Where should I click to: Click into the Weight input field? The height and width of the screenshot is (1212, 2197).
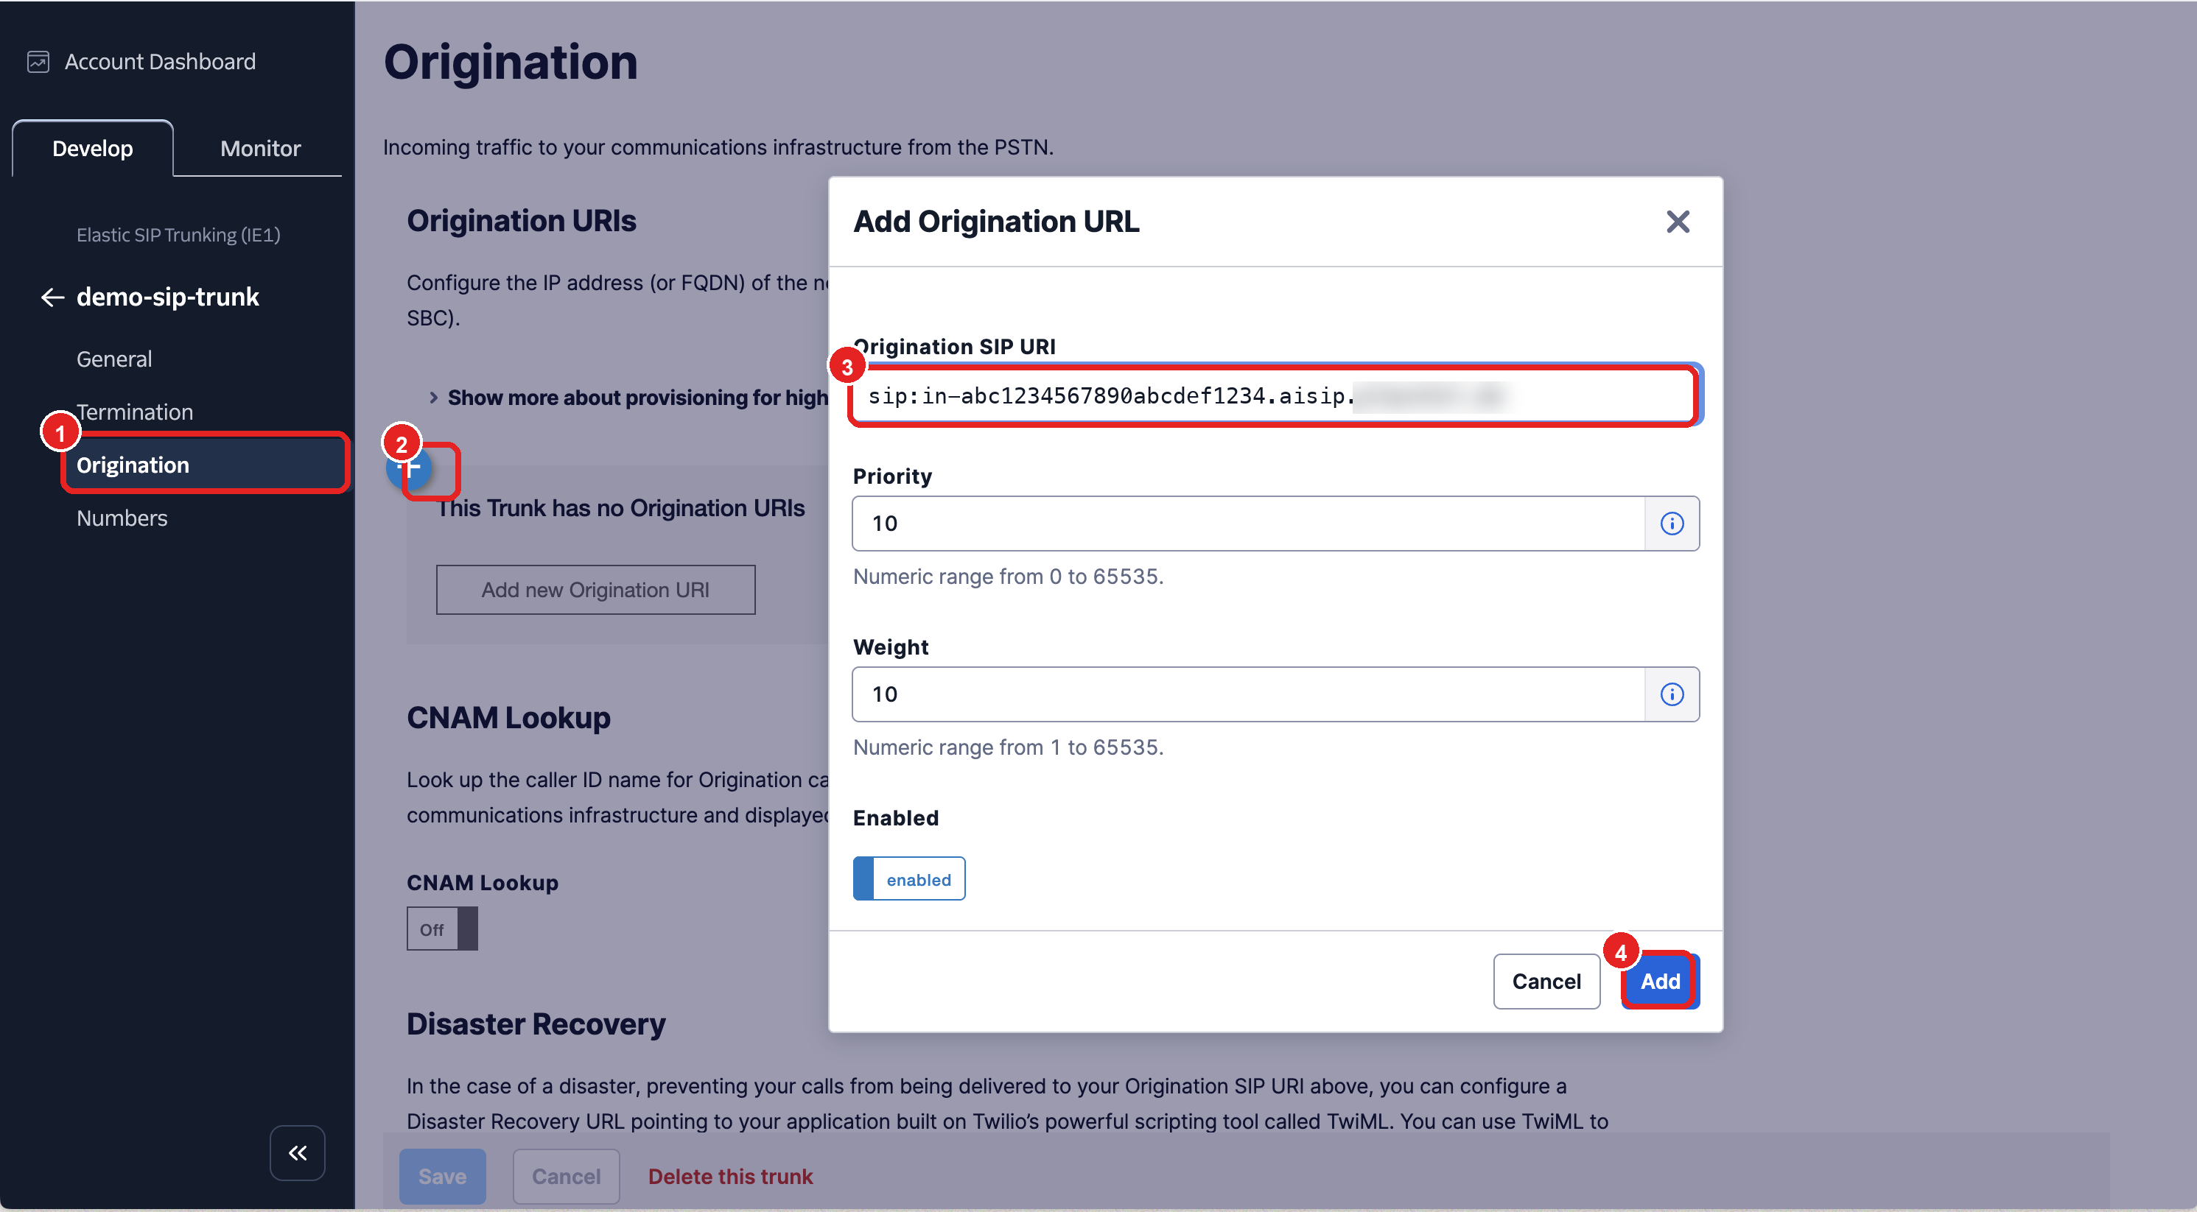[x=1248, y=694]
